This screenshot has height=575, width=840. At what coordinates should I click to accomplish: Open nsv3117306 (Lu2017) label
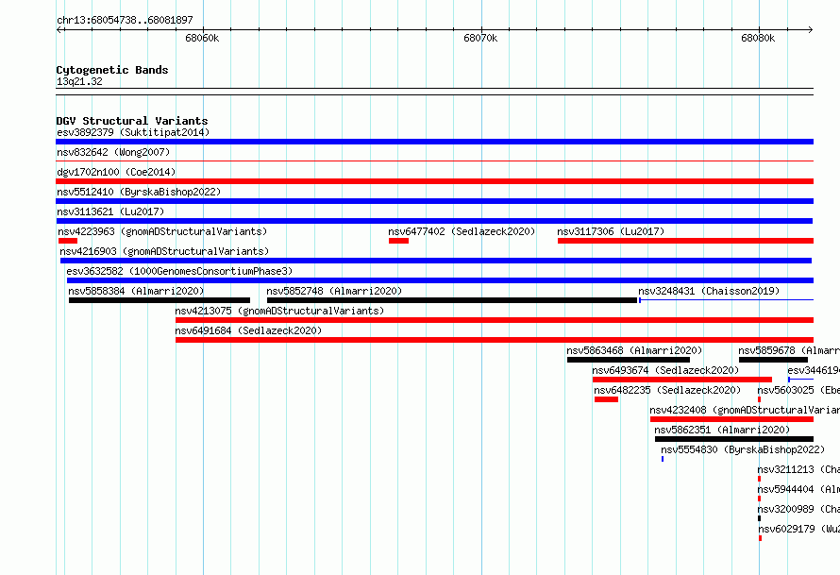(610, 231)
